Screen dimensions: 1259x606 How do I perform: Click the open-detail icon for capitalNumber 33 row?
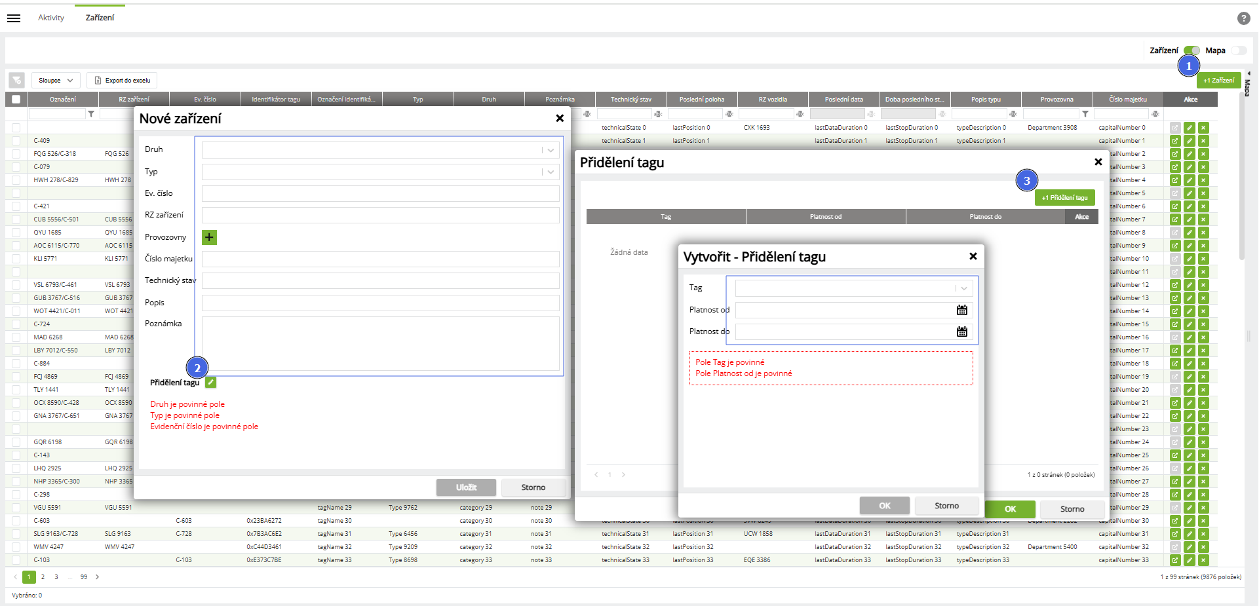[1175, 560]
